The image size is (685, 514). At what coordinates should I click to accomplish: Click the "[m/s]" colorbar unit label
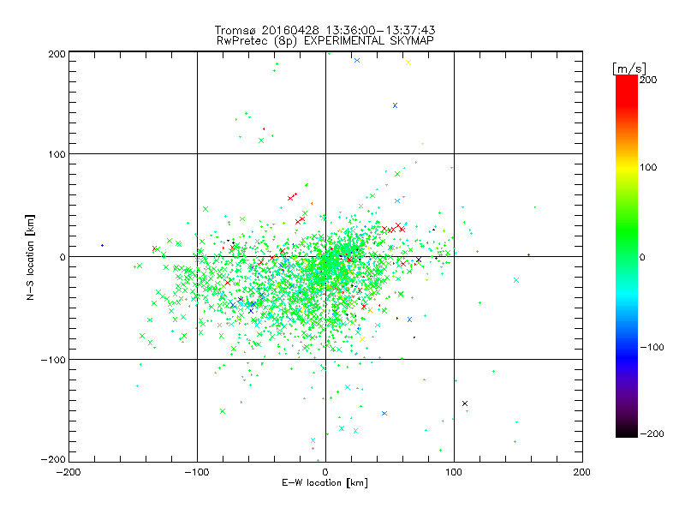coord(629,69)
